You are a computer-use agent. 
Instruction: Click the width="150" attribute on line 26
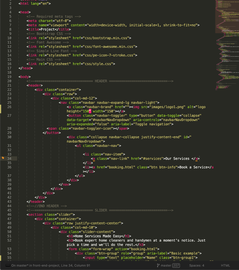104,111
